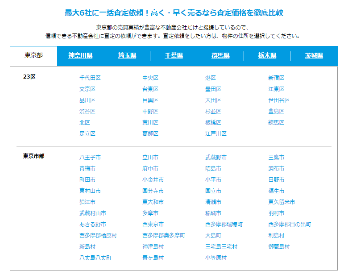Select the 新宿区 ward link

click(x=276, y=78)
